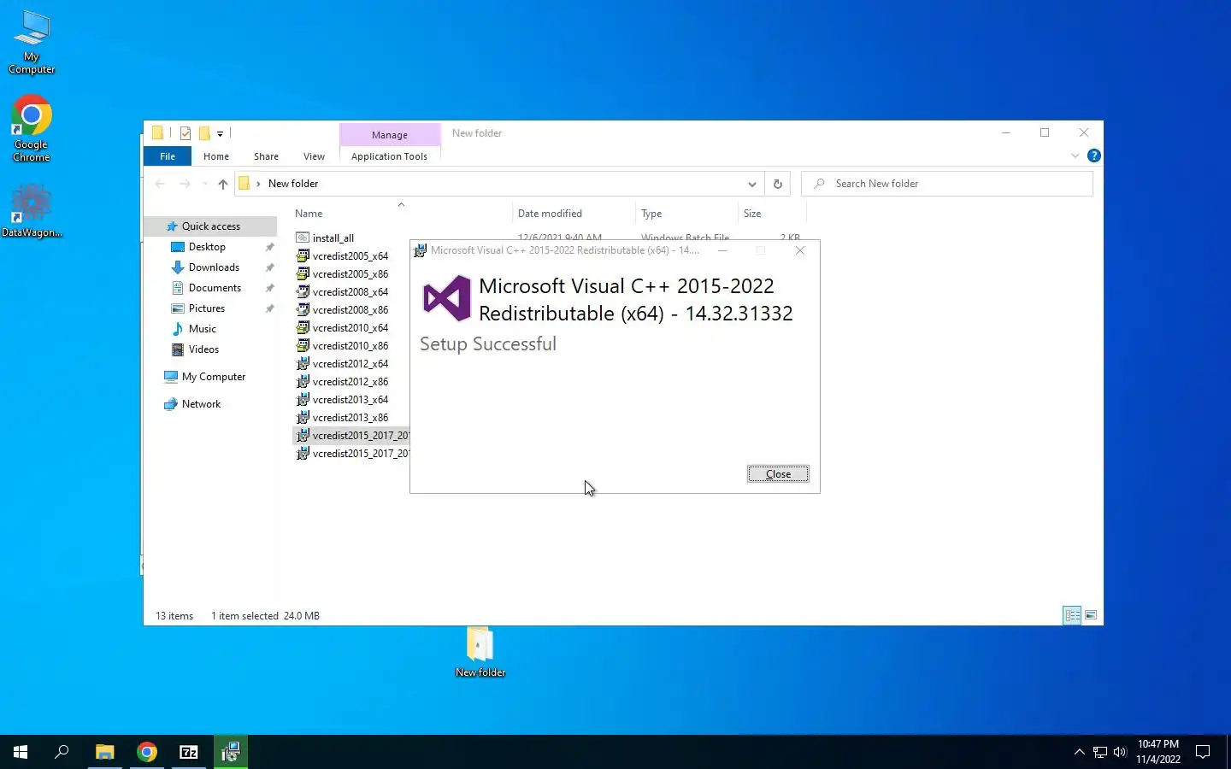The image size is (1231, 769).
Task: Click the Search New folder field
Action: click(x=947, y=184)
